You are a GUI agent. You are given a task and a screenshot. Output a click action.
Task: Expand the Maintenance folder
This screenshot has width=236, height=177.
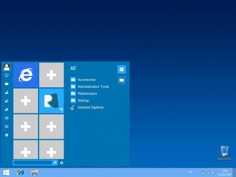click(87, 94)
